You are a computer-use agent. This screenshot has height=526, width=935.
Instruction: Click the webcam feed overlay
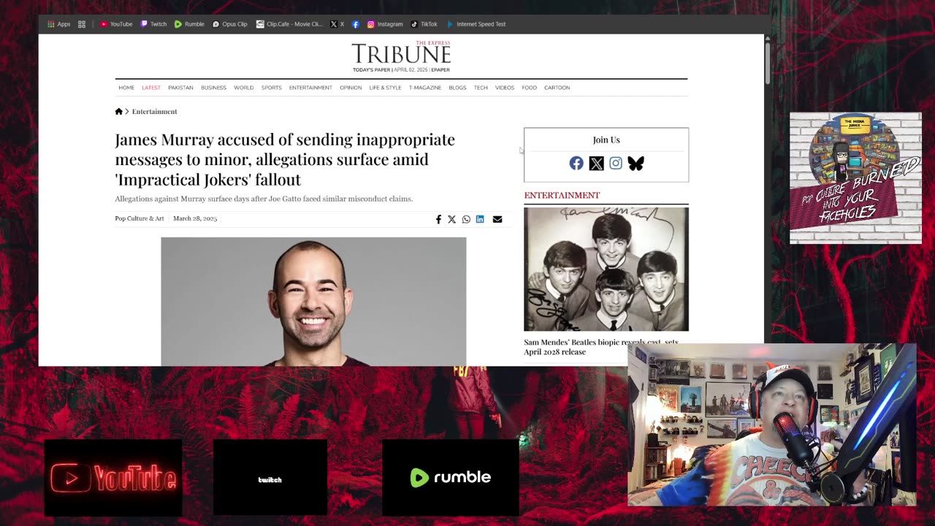pos(772,425)
